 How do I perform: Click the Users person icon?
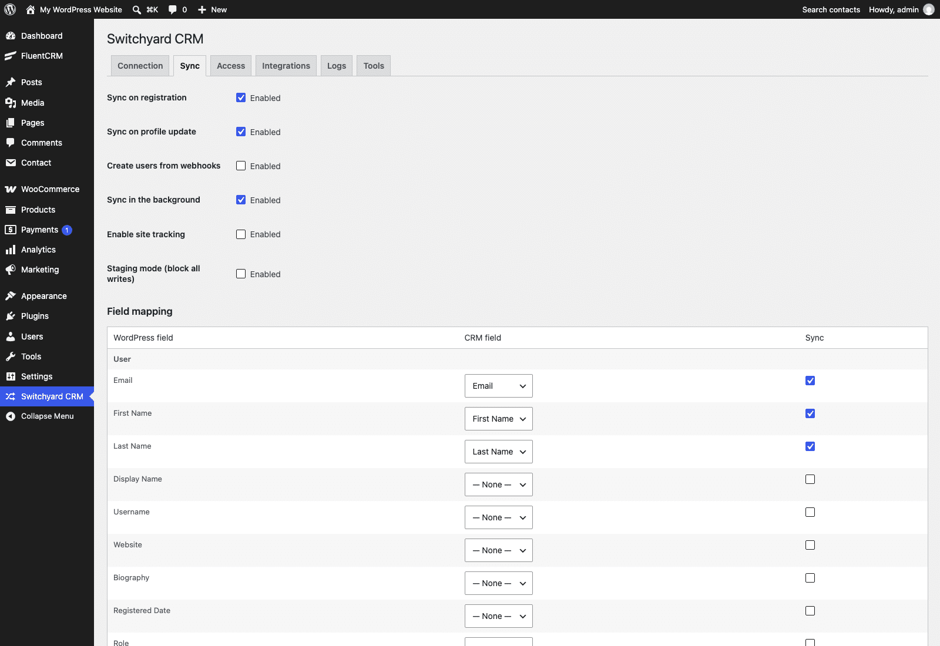tap(11, 337)
